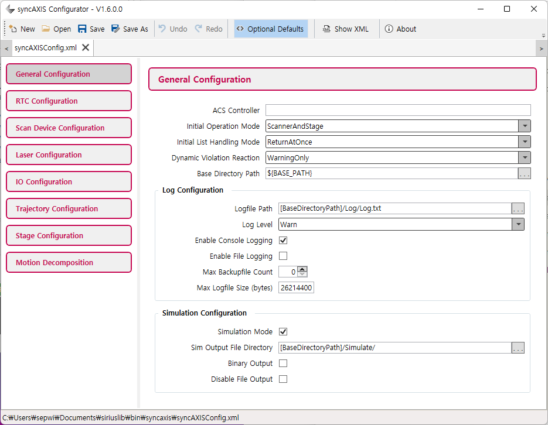Click the Logfile Path text field
548x425 pixels.
395,208
